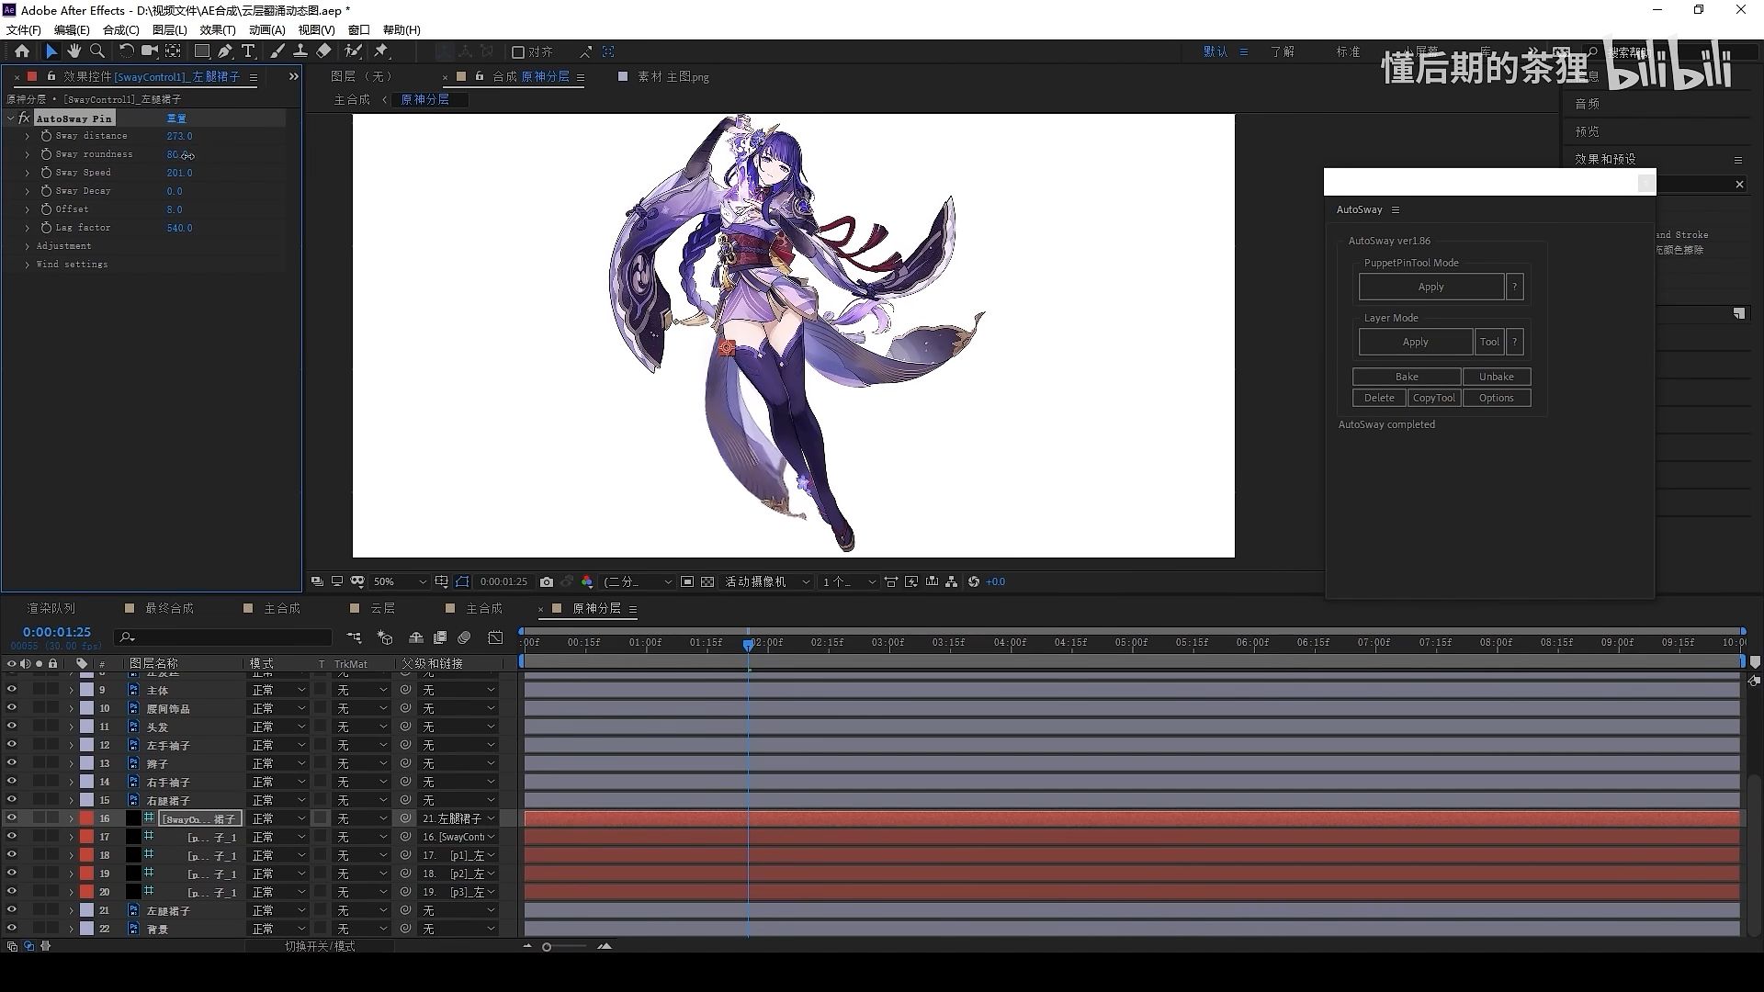Select the Rotation tool
The width and height of the screenshot is (1764, 992).
point(126,51)
